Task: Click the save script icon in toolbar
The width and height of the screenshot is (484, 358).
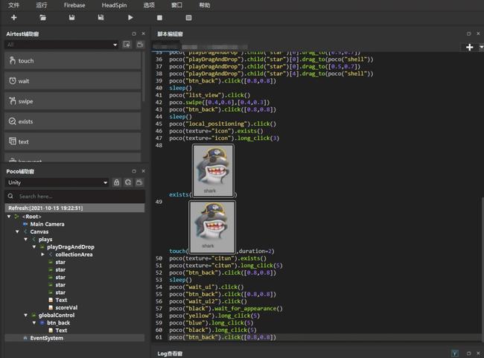Action: click(x=72, y=17)
